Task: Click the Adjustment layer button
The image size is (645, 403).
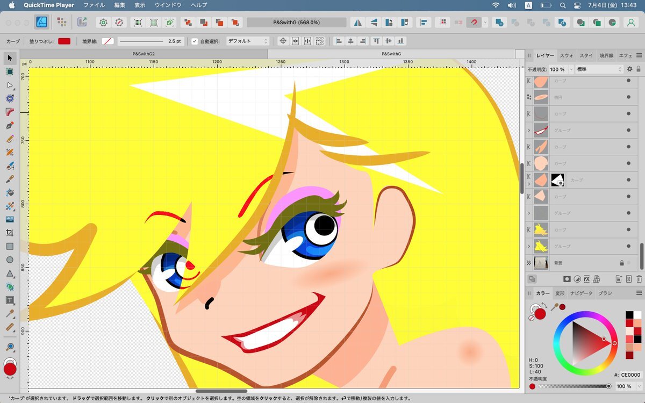Action: pyautogui.click(x=577, y=279)
